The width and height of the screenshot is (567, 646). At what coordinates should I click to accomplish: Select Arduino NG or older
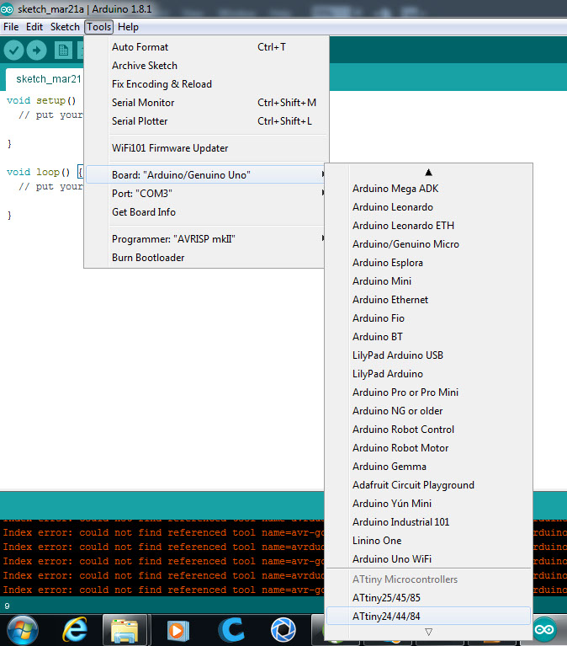[x=428, y=411]
